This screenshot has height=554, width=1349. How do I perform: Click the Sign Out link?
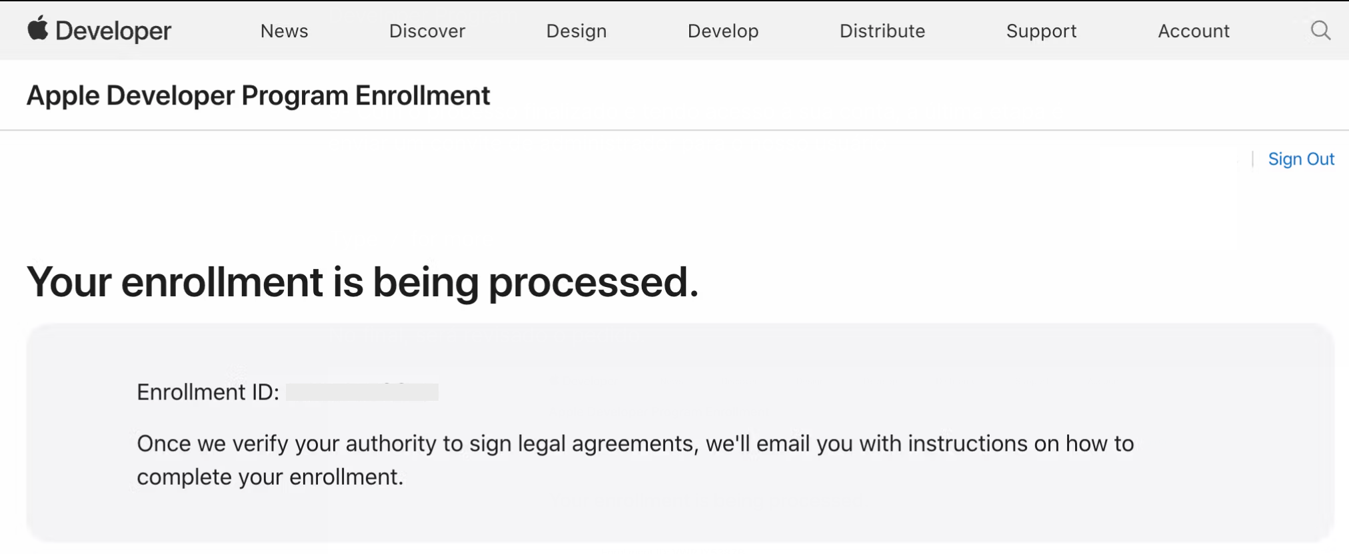[1301, 159]
